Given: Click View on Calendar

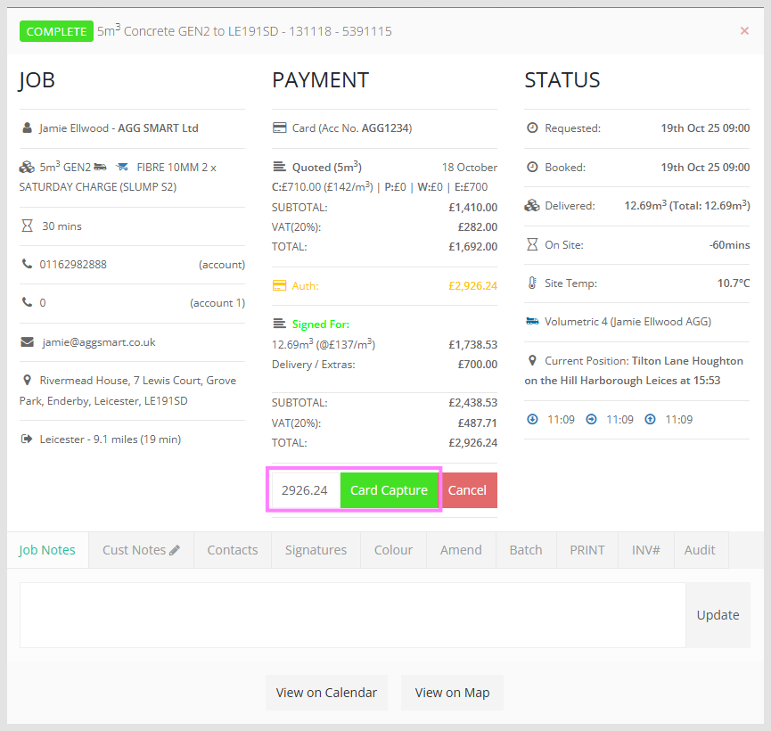Looking at the screenshot, I should point(326,693).
